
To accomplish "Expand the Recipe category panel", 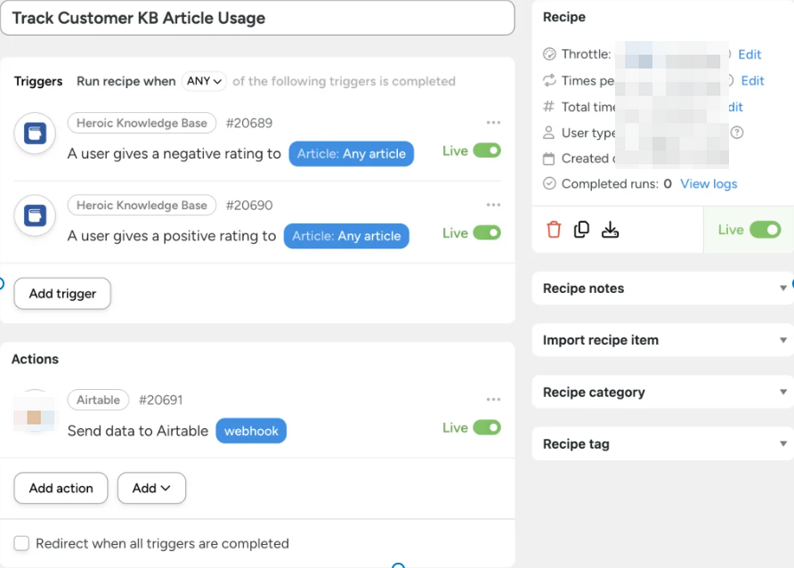I will [663, 393].
